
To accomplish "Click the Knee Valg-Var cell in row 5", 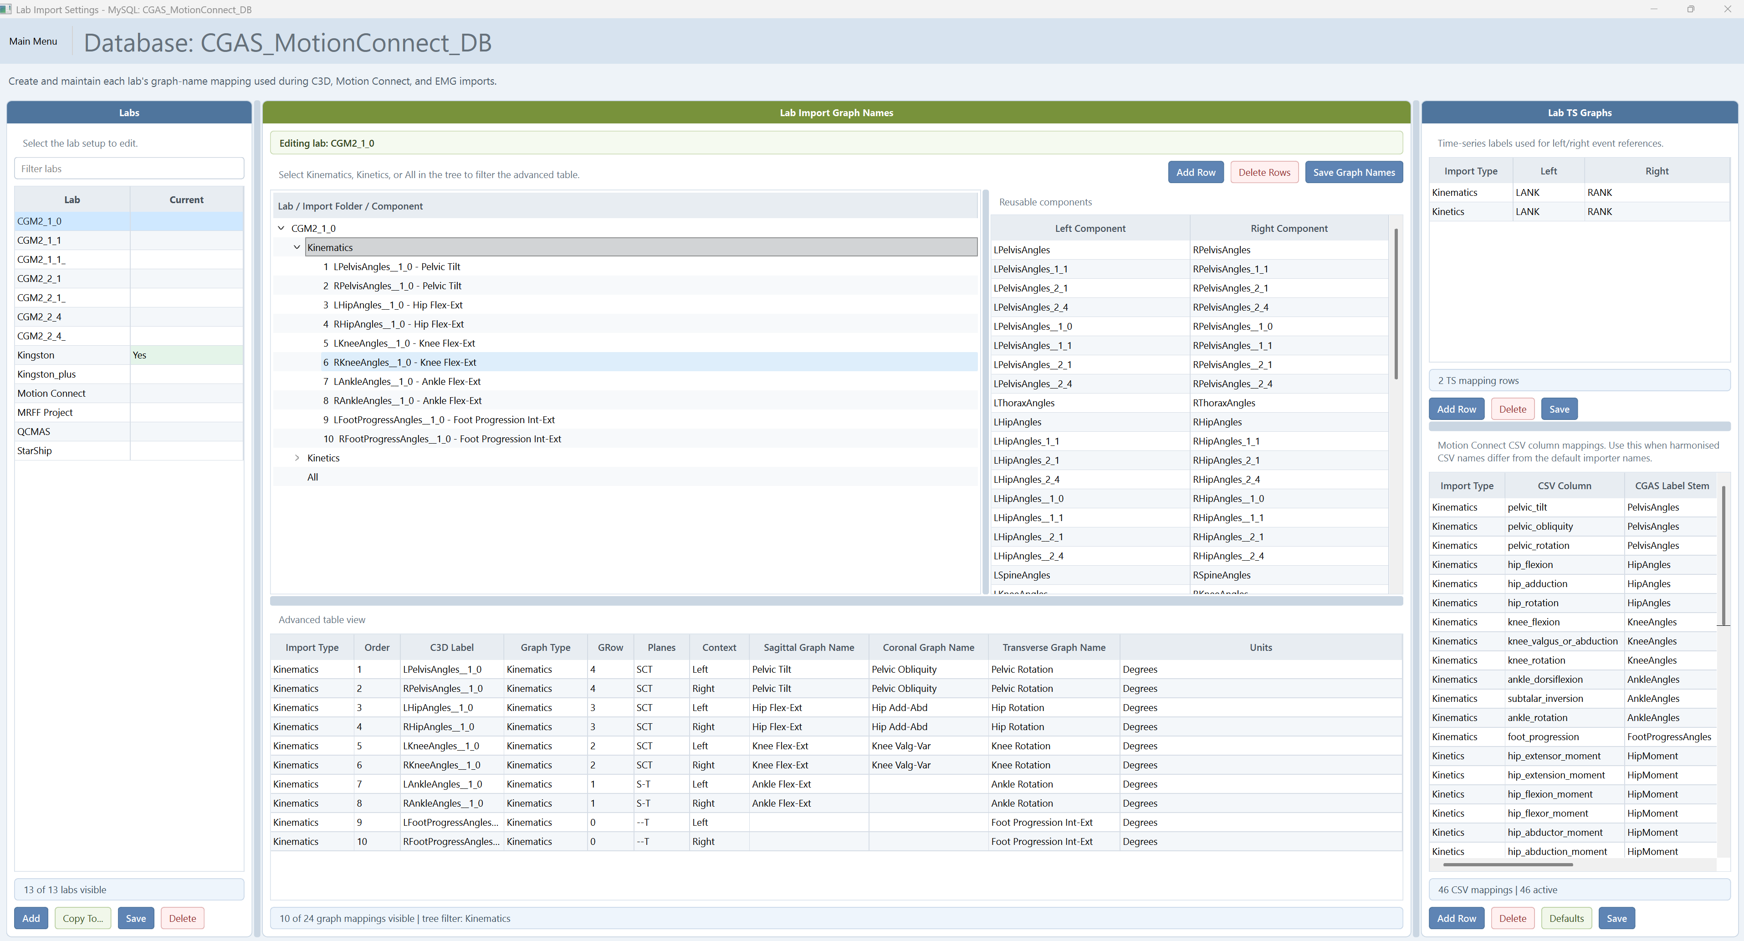I will (927, 746).
